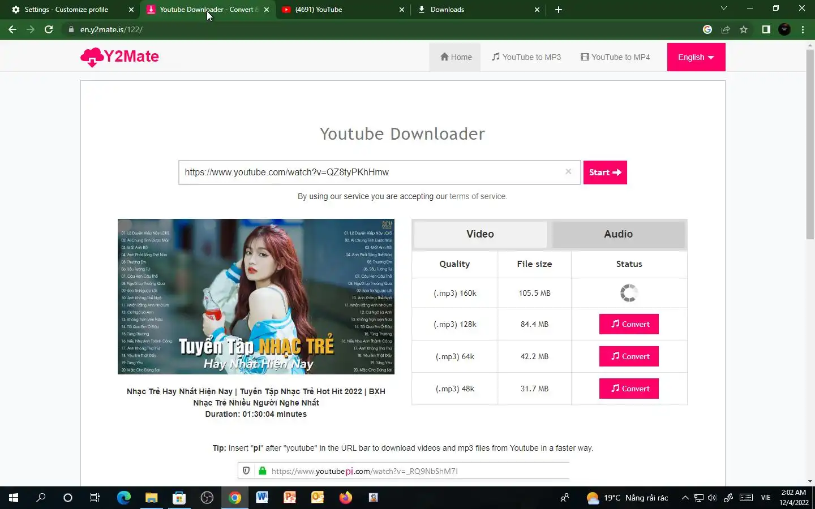Switch to Chrome in taskbar
The height and width of the screenshot is (509, 815).
click(234, 498)
